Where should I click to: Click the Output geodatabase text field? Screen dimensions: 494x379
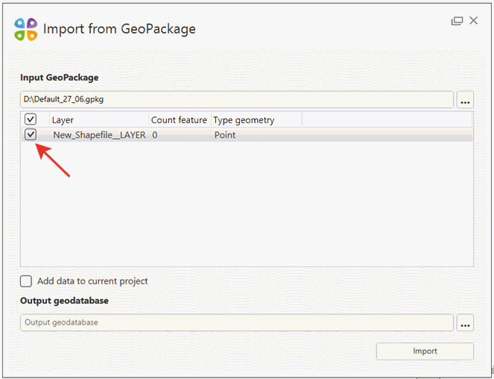click(237, 322)
